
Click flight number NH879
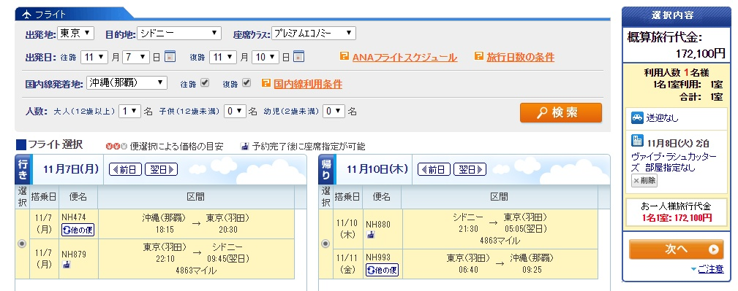tap(73, 254)
